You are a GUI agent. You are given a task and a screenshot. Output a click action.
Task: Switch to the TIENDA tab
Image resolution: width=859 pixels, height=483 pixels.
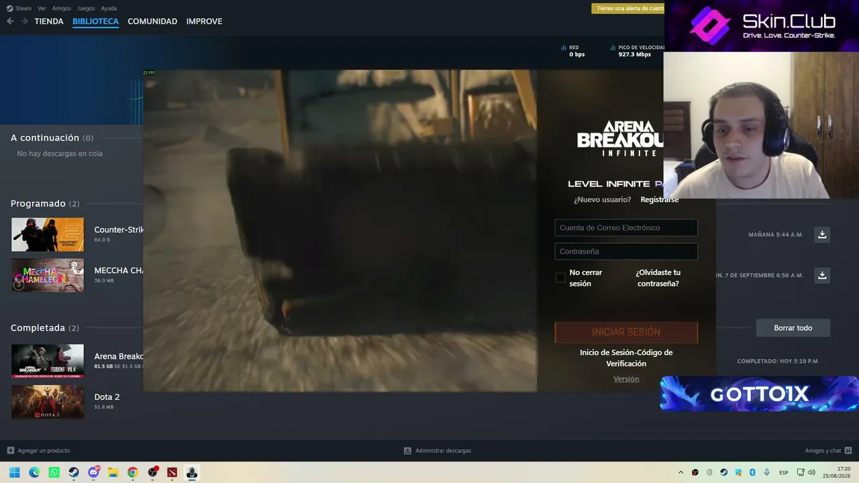tap(49, 21)
